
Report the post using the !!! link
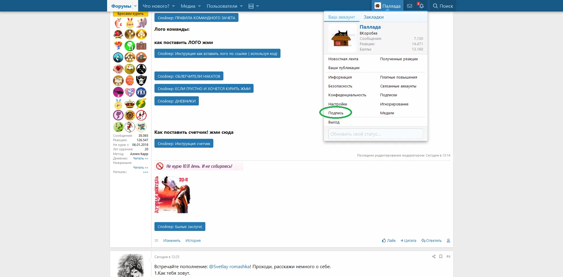point(156,241)
